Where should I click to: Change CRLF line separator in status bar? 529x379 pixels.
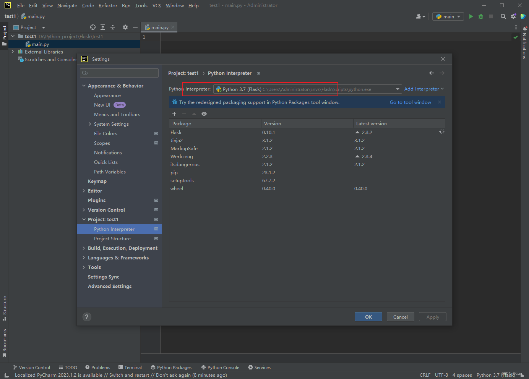coord(425,375)
